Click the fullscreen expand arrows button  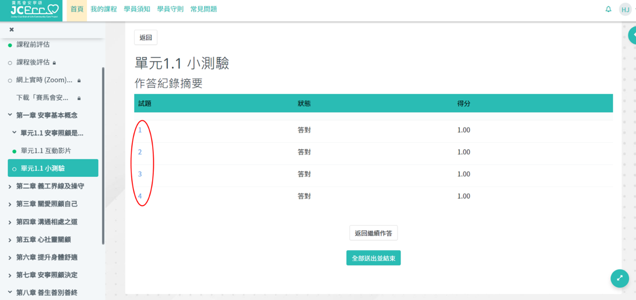tap(620, 278)
